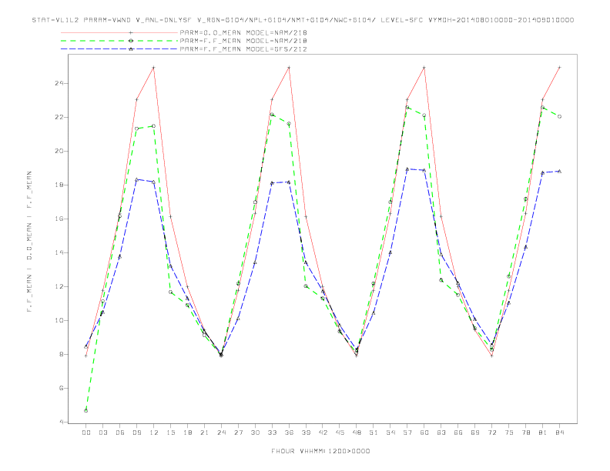Click x-axis forecast hour label 54
Image resolution: width=610 pixels, height=471 pixels.
pyautogui.click(x=390, y=433)
